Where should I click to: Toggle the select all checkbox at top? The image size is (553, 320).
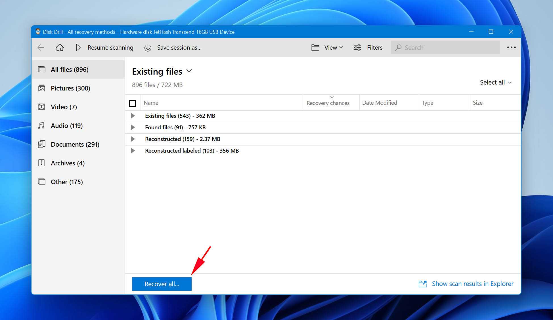click(132, 102)
